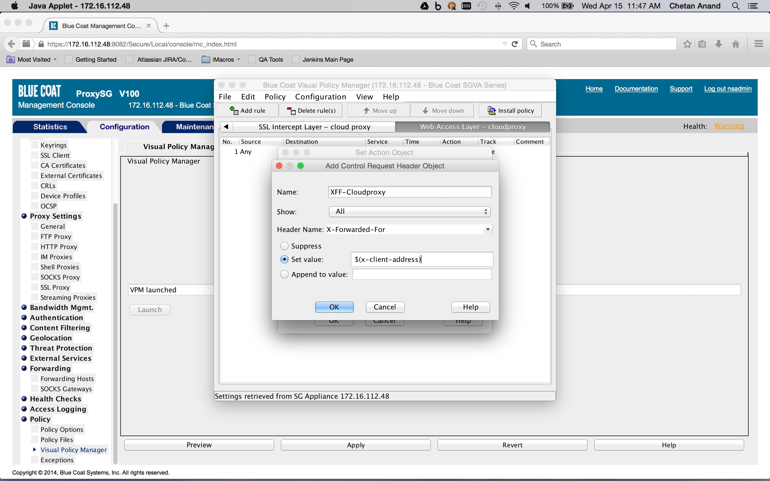Choose the Append to value option
Viewport: 770px width, 481px height.
pos(284,274)
